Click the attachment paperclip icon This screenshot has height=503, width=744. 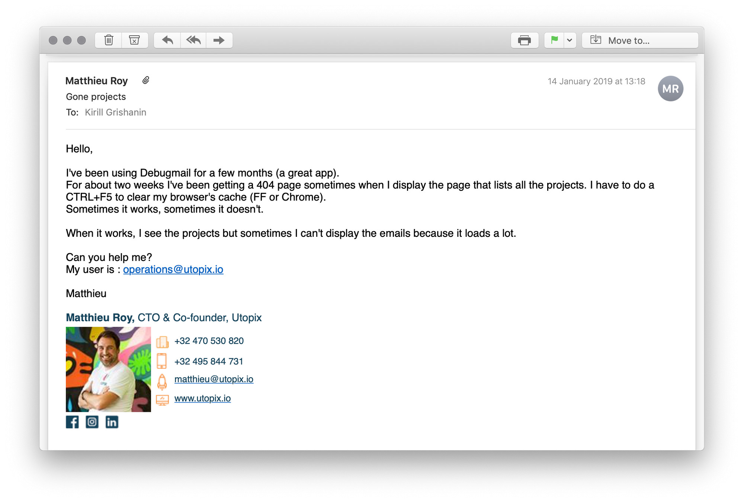(x=146, y=80)
